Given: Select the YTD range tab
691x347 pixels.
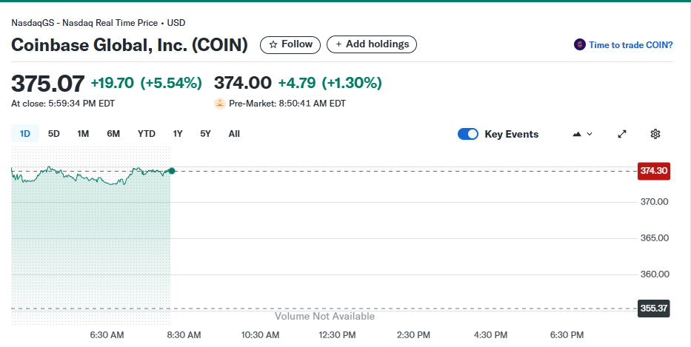Looking at the screenshot, I should 147,133.
